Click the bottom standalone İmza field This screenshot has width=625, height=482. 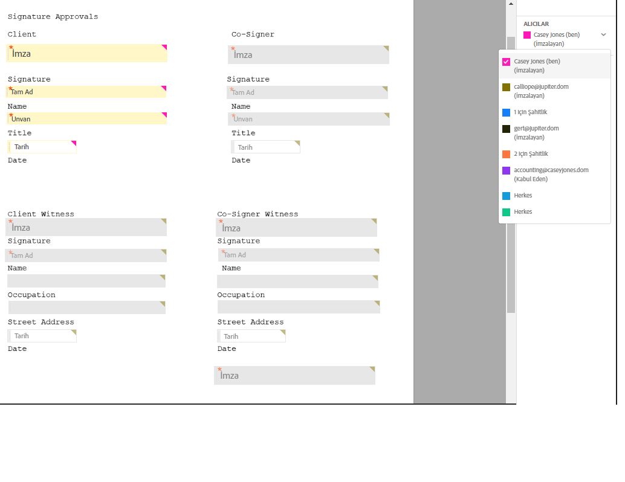coord(294,375)
